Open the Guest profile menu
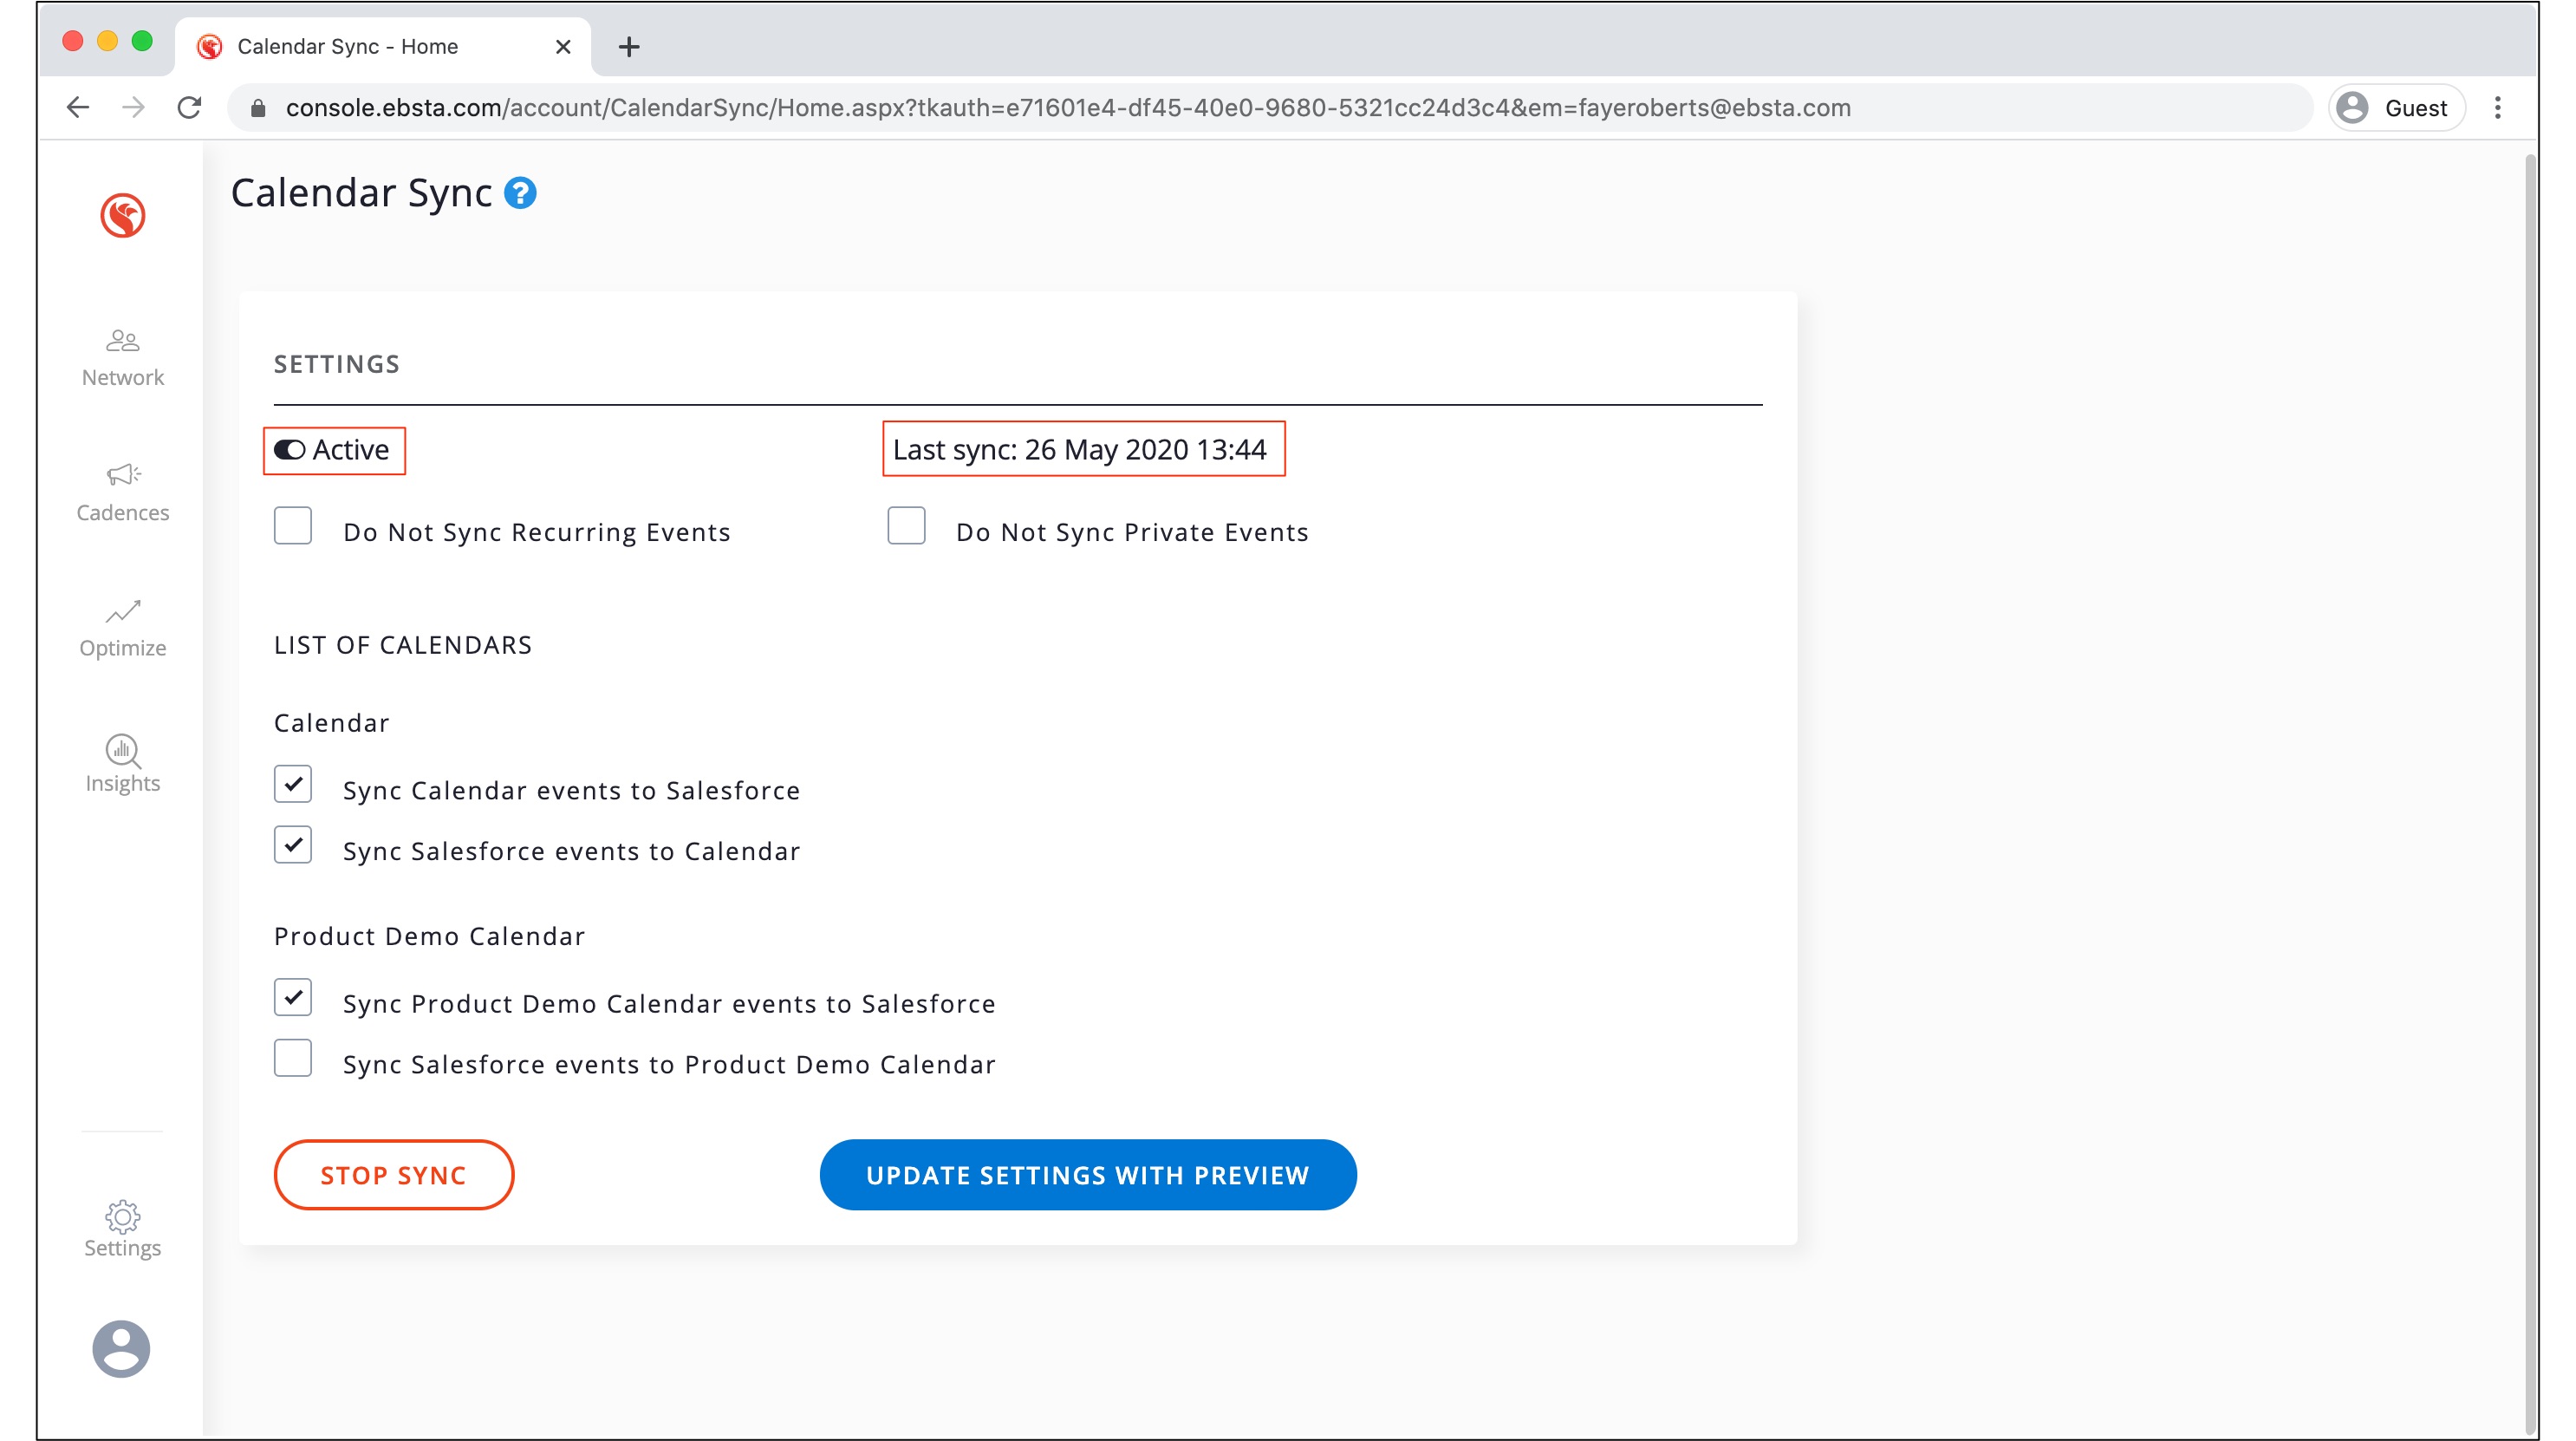The width and height of the screenshot is (2576, 1441). [x=2395, y=108]
